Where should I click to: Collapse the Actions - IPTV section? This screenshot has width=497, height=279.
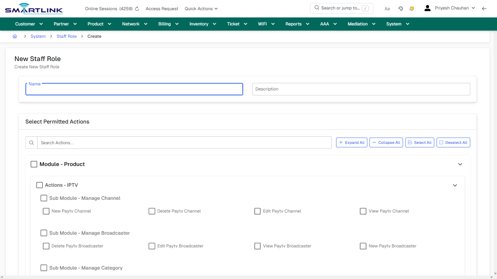coord(455,185)
